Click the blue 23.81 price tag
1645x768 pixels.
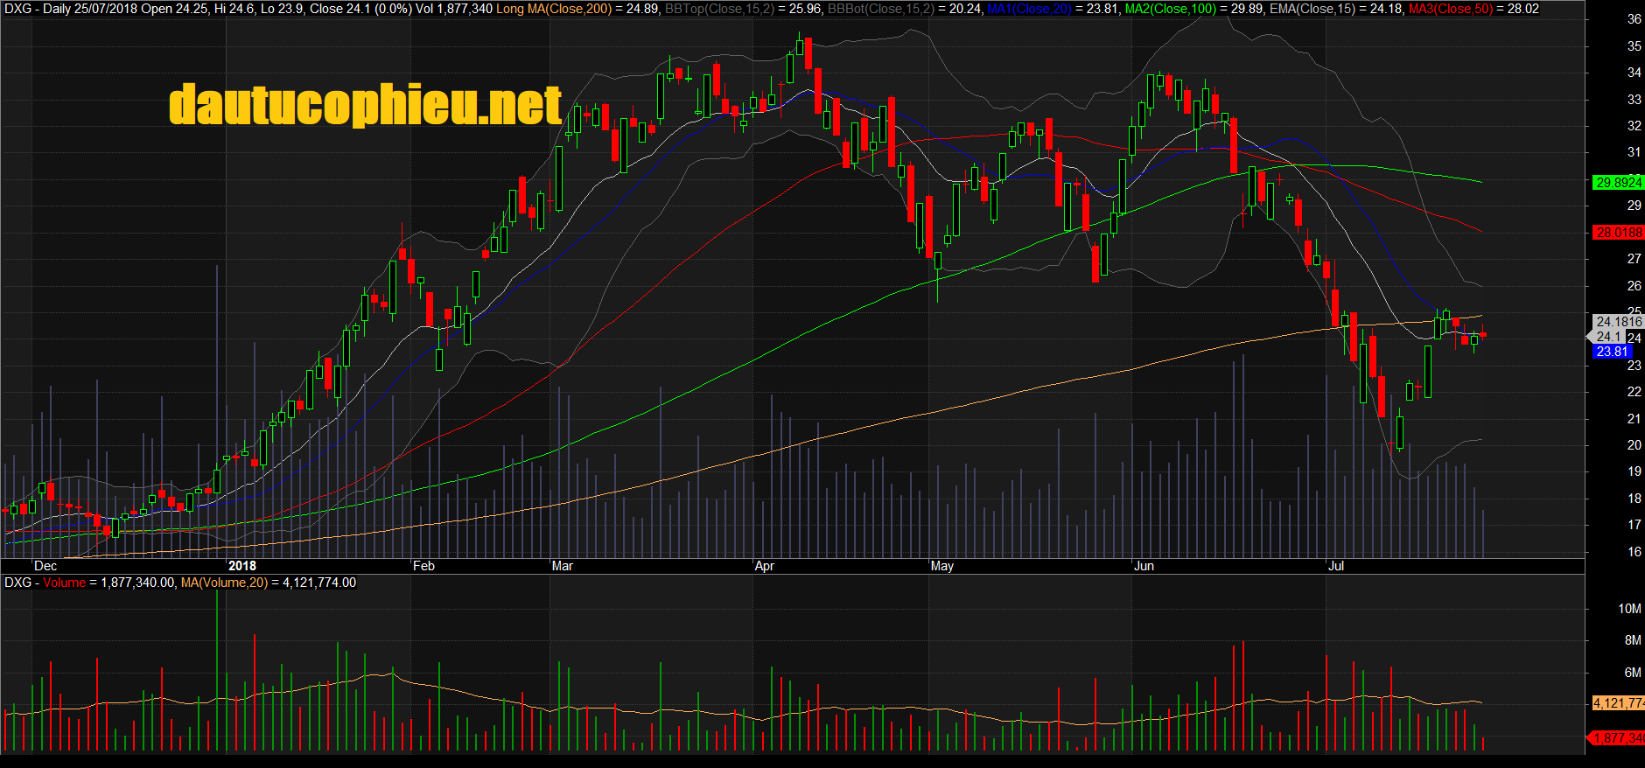point(1612,352)
